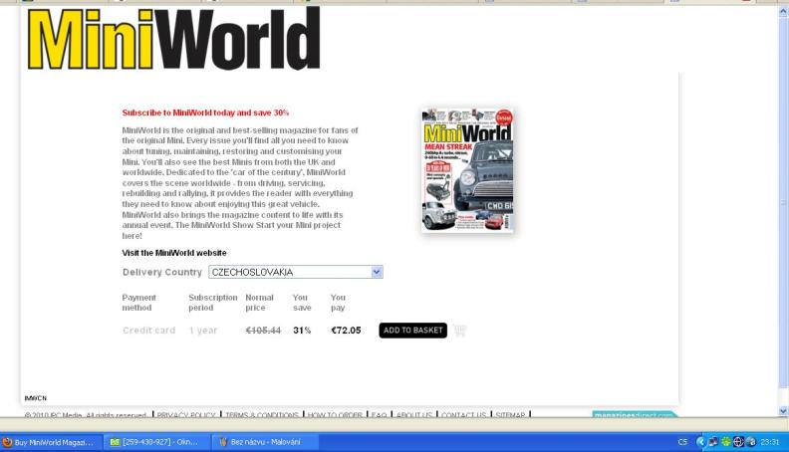Image resolution: width=789 pixels, height=452 pixels.
Task: Open the Terms & Conditions footer link
Action: pyautogui.click(x=262, y=415)
